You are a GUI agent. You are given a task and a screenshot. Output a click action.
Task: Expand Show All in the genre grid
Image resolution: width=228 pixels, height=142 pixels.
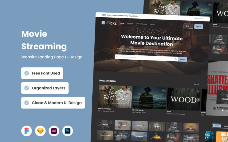[x=191, y=137]
